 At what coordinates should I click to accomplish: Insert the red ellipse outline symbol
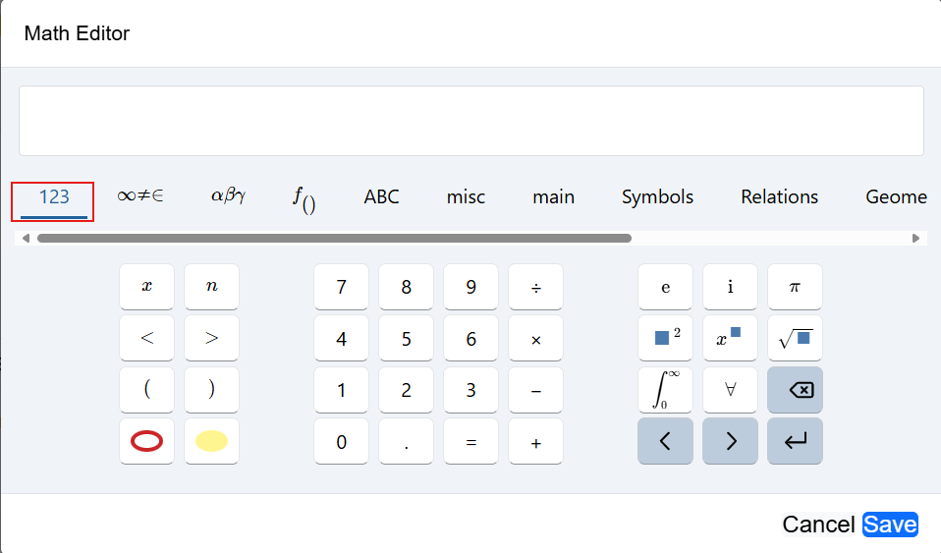146,441
